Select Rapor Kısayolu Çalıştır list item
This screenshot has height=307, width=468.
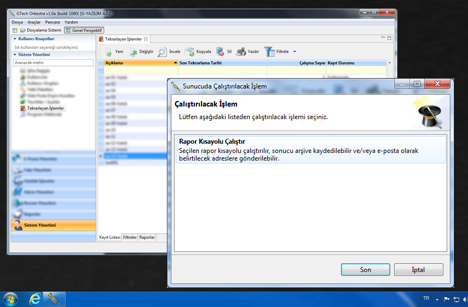[x=310, y=149]
